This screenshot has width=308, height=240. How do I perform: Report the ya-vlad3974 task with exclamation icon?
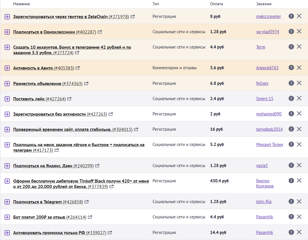coord(291,31)
